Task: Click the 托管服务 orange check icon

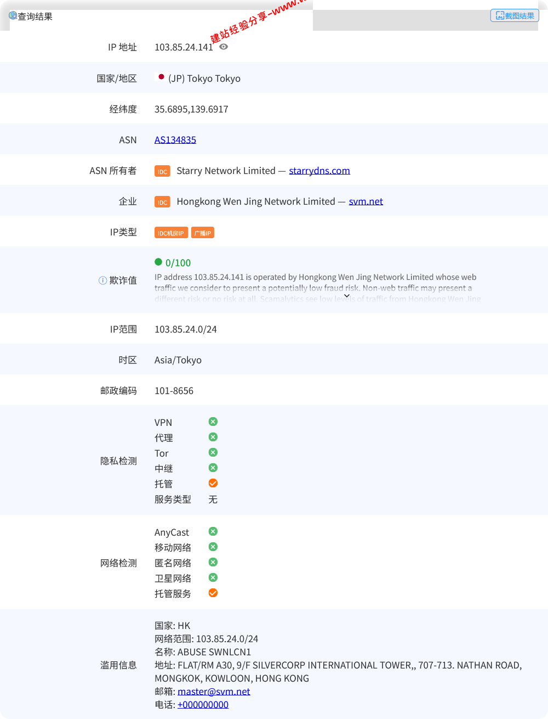Action: click(x=213, y=593)
